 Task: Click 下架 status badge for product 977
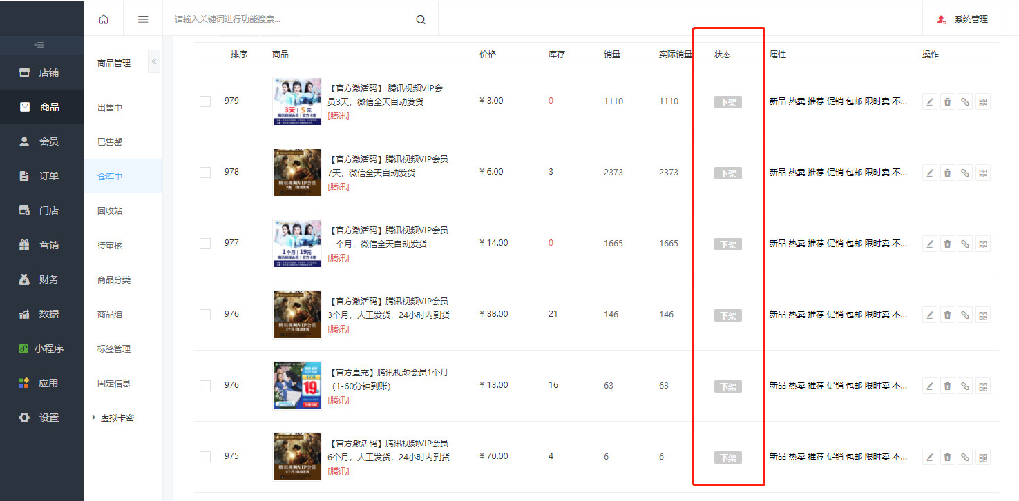[x=727, y=244]
